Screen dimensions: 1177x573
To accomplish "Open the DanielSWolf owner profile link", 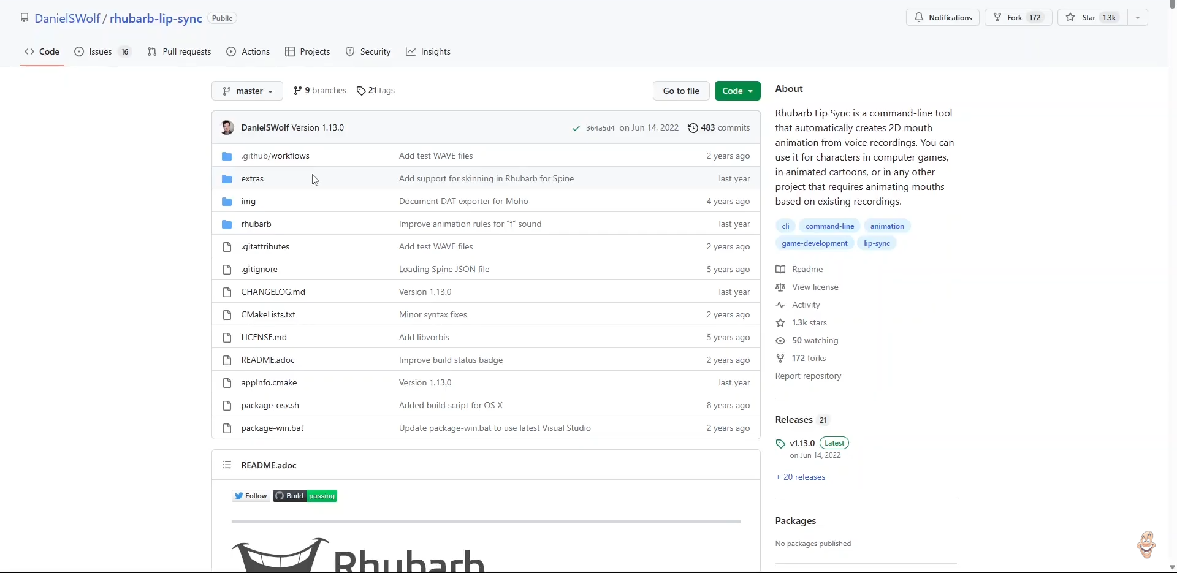I will 67,18.
